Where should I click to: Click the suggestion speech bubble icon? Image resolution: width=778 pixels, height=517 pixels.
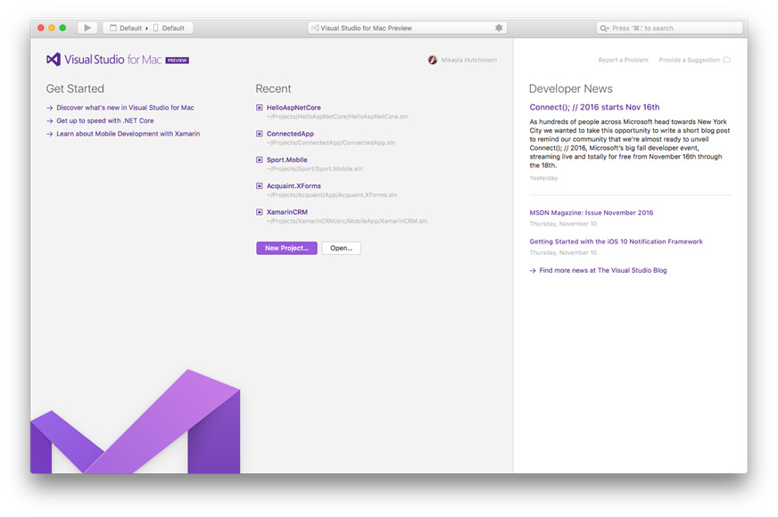tap(726, 60)
